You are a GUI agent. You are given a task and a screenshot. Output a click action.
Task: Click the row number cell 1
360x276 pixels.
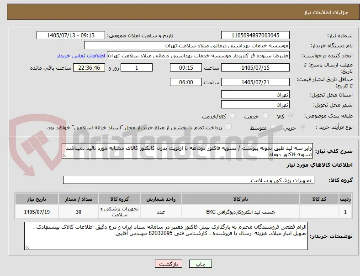coord(345,212)
